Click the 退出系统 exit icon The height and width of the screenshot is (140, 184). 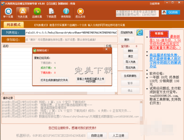pos(80,13)
